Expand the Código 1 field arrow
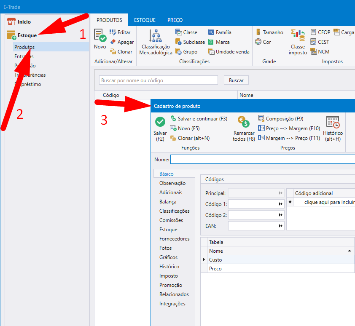The width and height of the screenshot is (355, 326). (280, 204)
